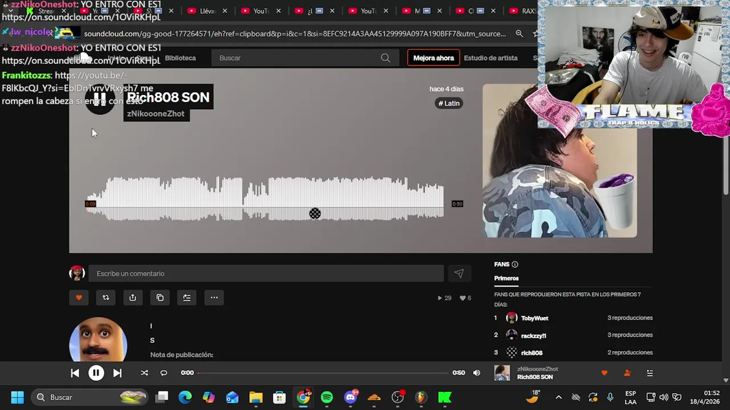
Task: Like current track in the player bar
Action: (x=605, y=373)
